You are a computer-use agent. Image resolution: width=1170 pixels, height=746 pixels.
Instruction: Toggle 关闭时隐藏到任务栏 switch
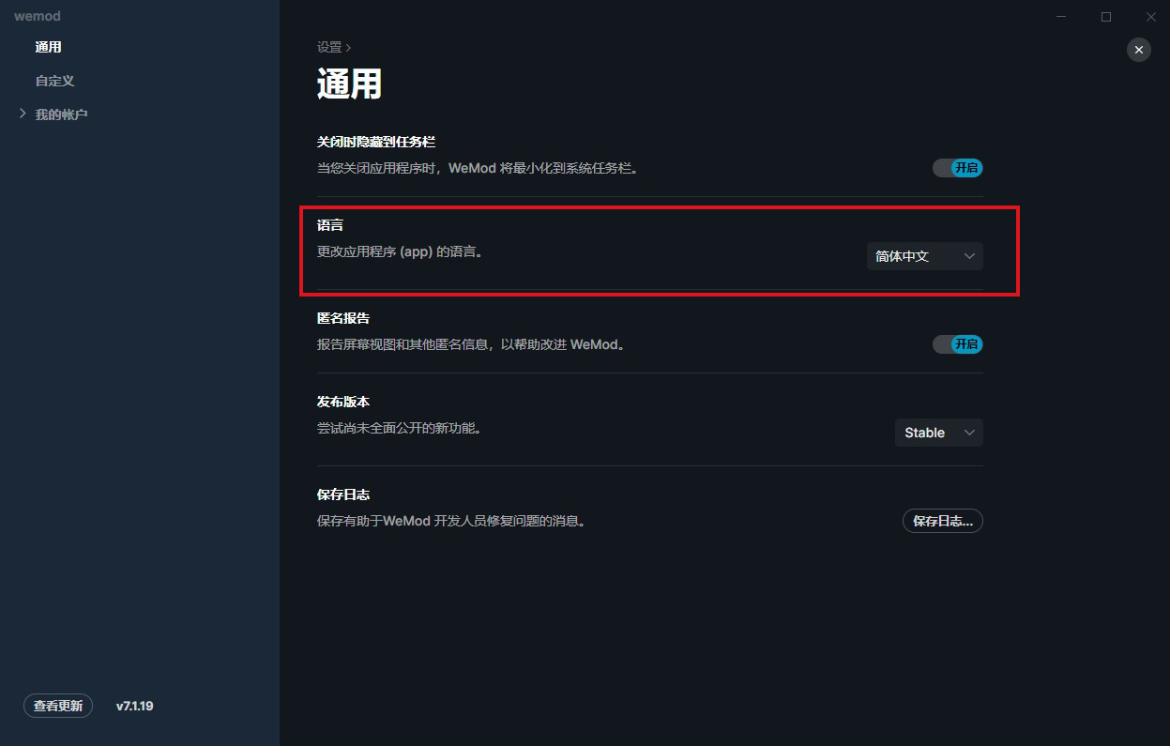click(957, 168)
